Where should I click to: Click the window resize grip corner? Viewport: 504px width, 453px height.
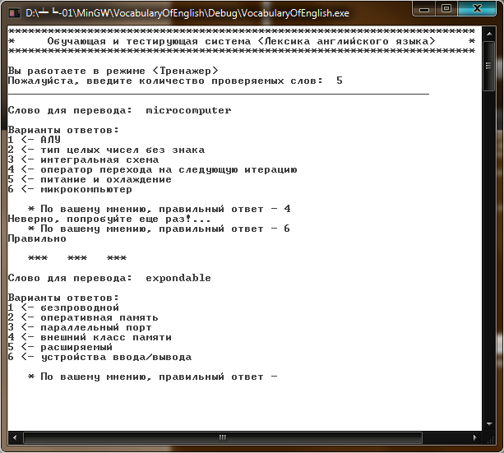tap(490, 439)
